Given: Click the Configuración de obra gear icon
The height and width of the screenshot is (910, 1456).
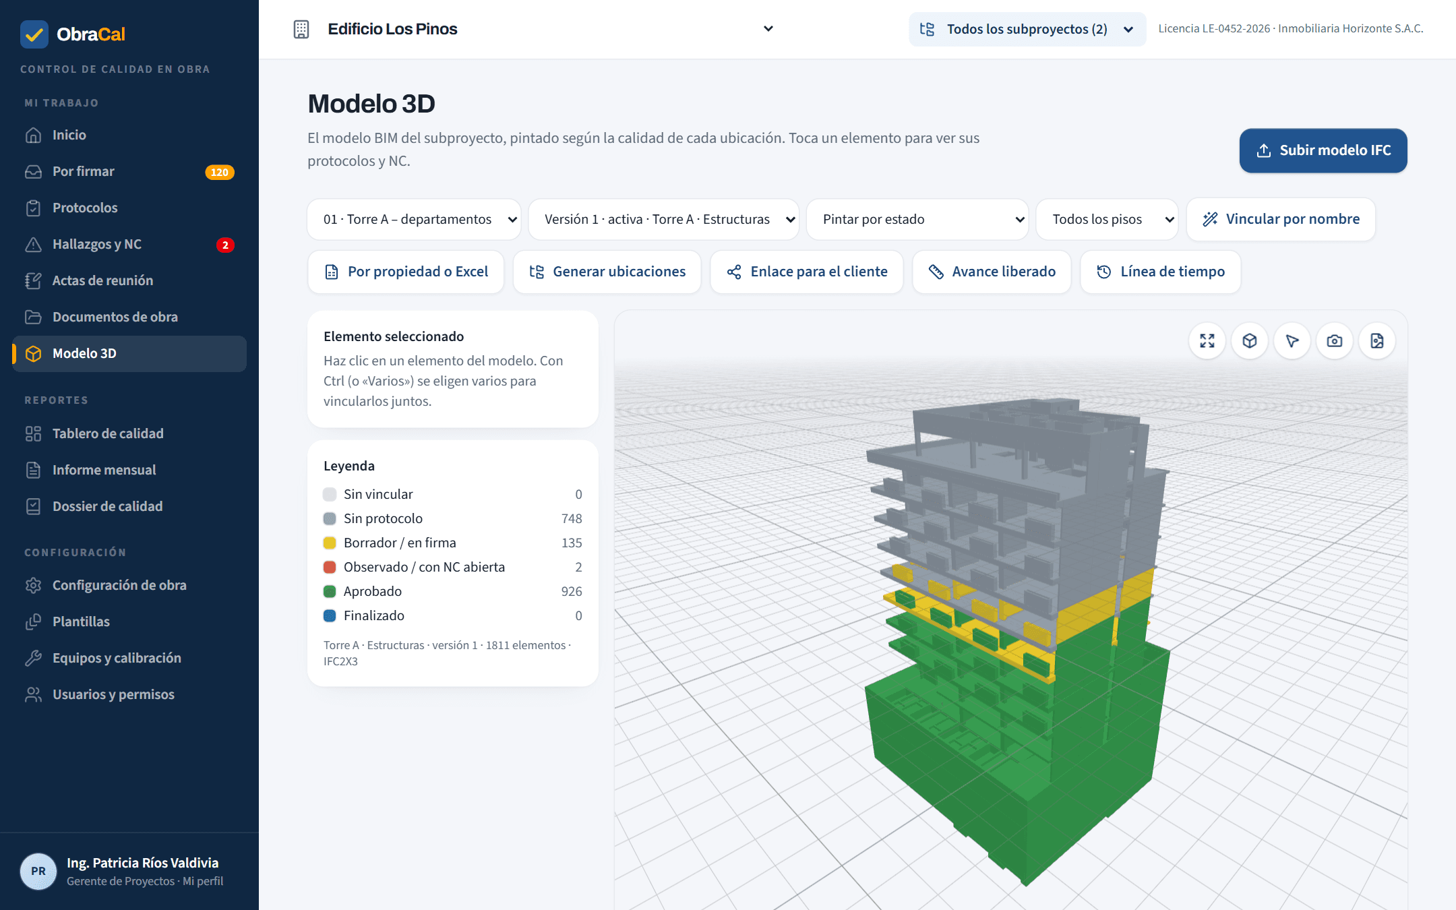Looking at the screenshot, I should [x=33, y=585].
